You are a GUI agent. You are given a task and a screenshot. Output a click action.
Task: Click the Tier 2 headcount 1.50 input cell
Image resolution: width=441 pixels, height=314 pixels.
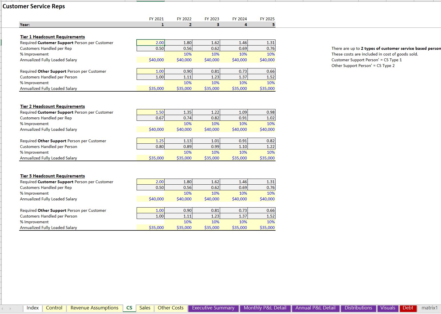(x=150, y=112)
